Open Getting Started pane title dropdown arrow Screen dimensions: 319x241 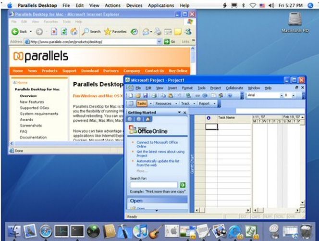click(179, 112)
